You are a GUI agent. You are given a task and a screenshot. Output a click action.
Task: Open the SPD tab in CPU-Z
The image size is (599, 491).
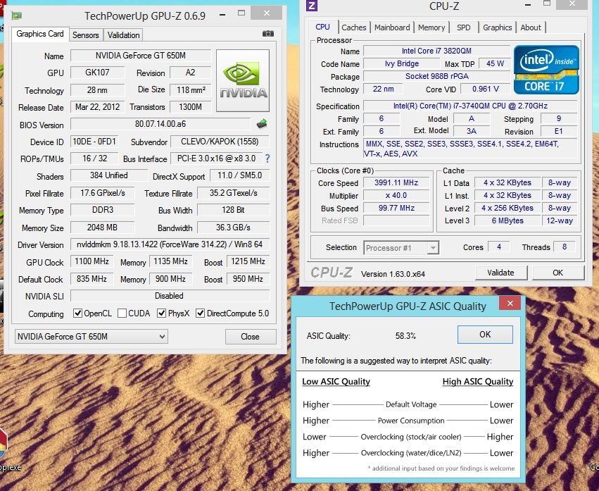pyautogui.click(x=463, y=27)
